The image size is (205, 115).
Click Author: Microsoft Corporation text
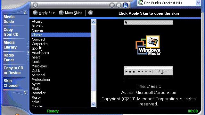click(x=149, y=92)
